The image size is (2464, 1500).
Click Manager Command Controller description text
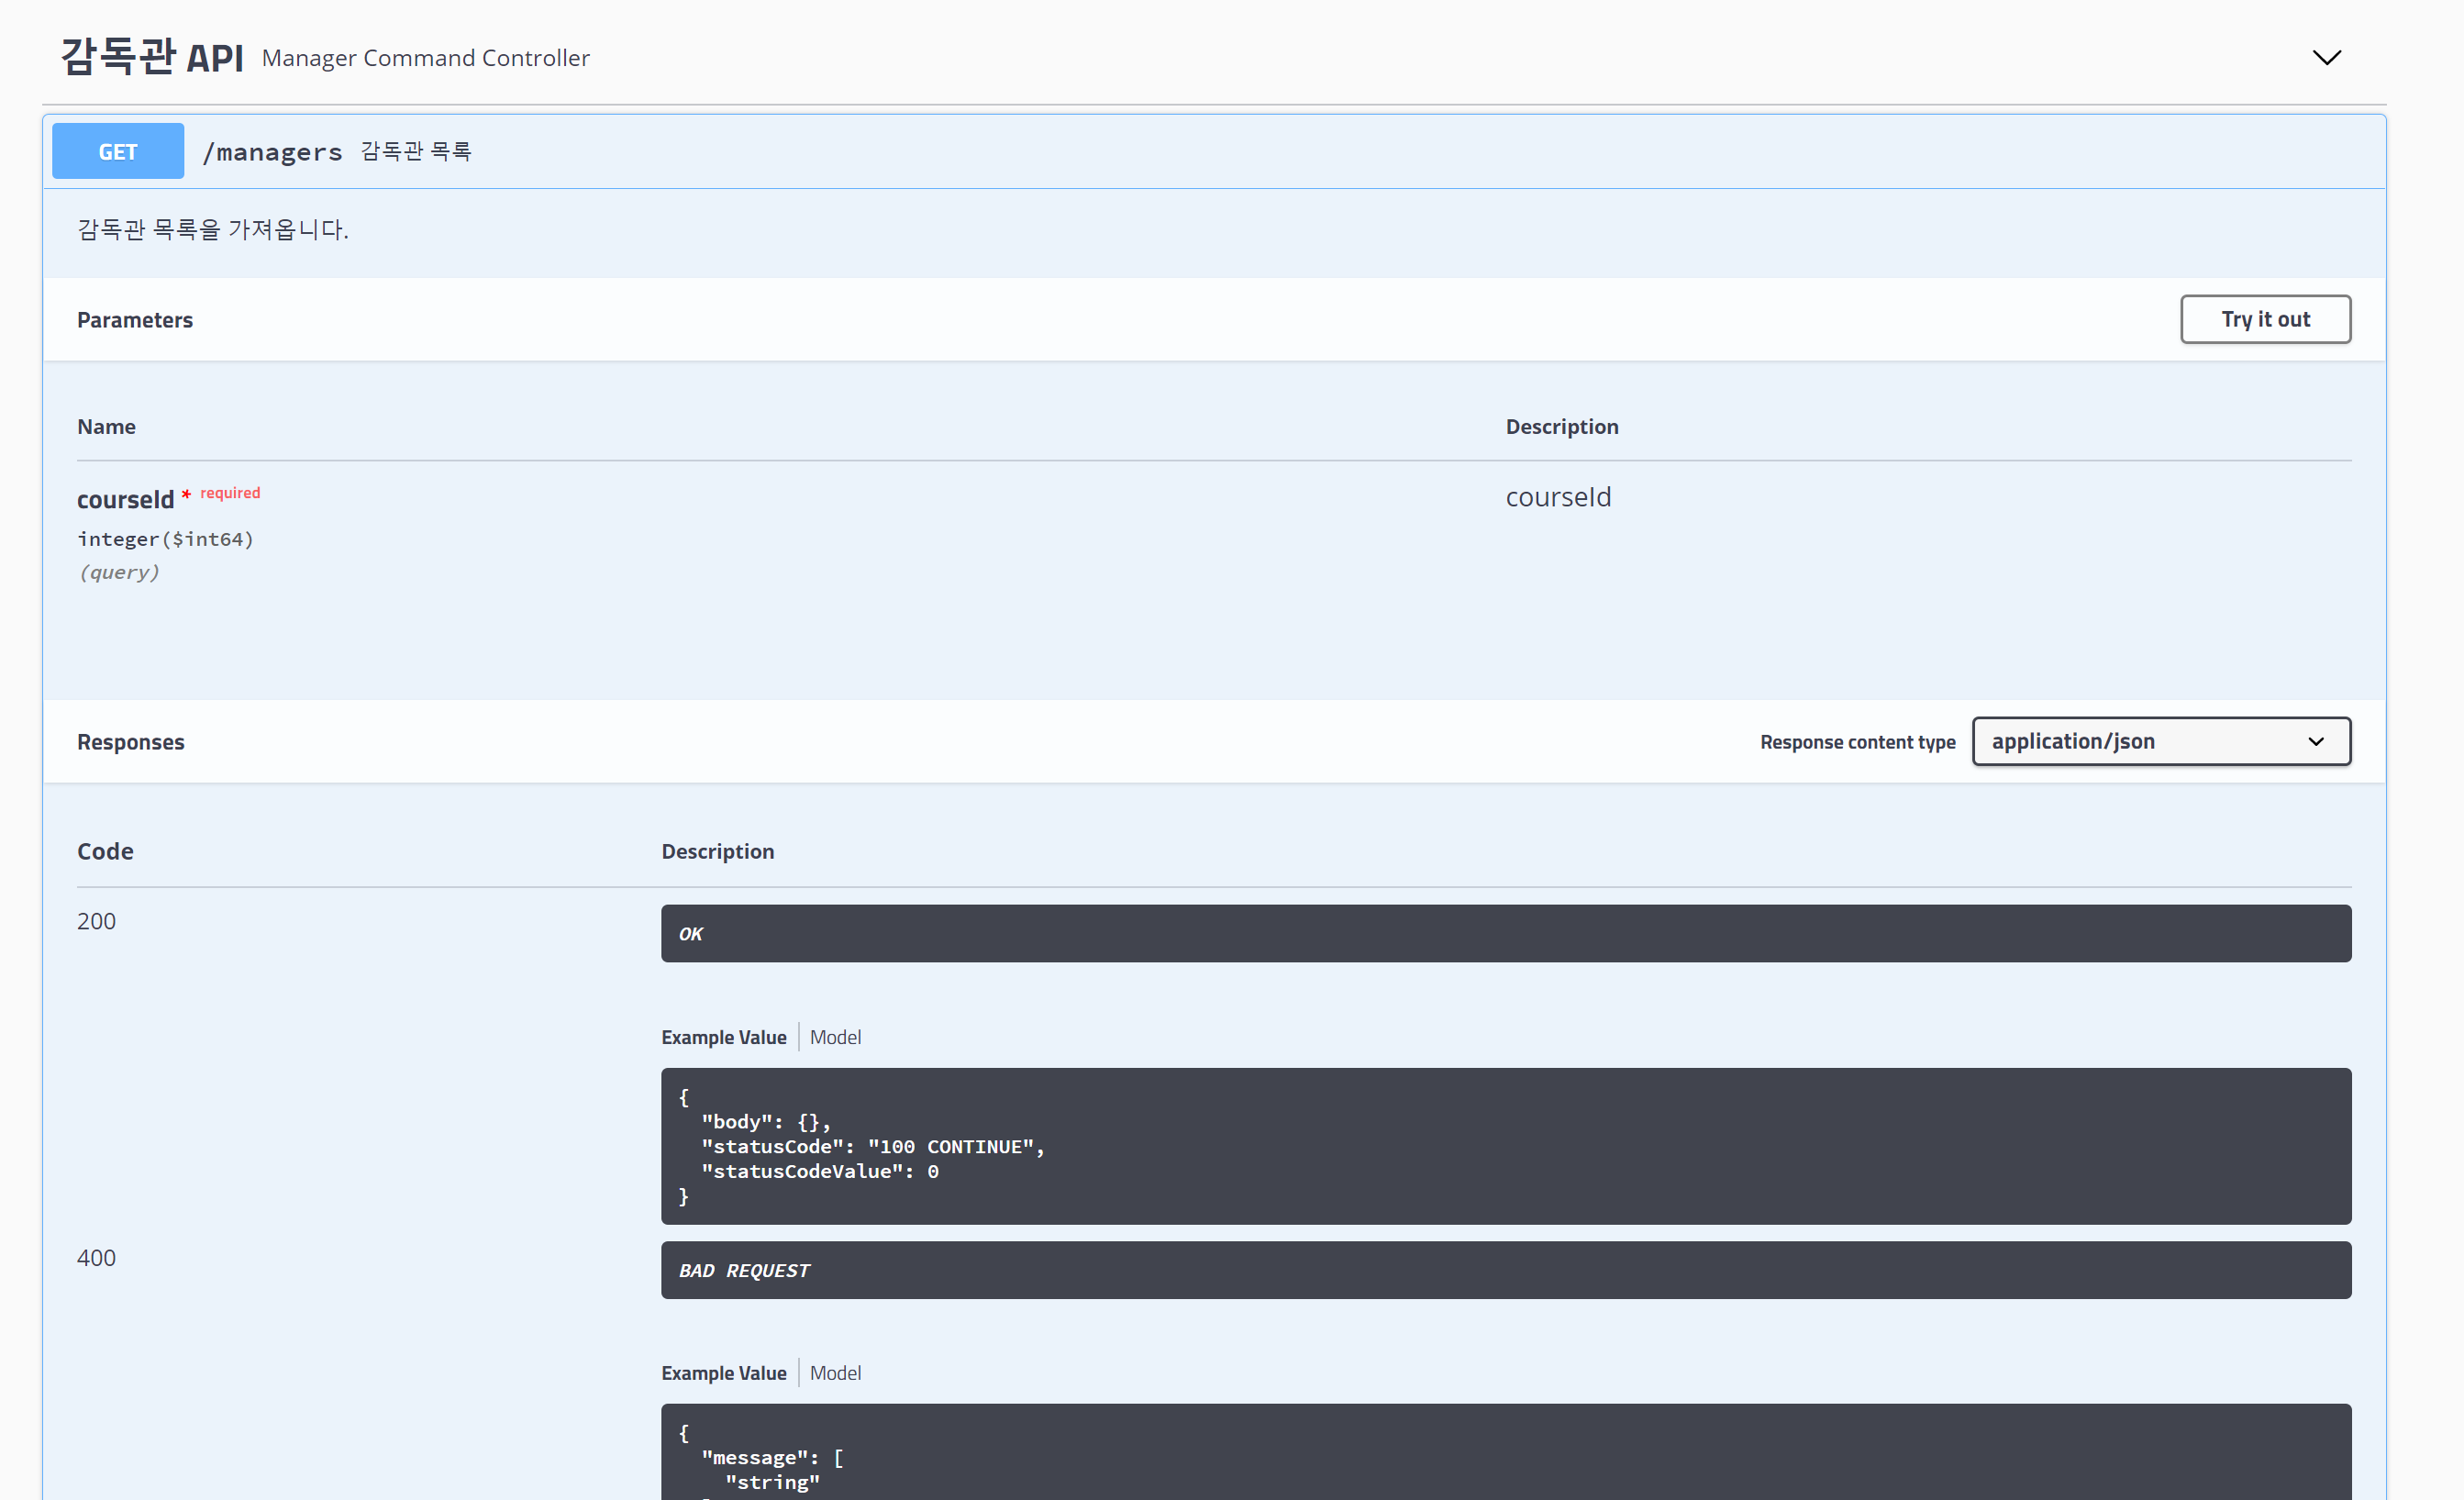[x=425, y=58]
